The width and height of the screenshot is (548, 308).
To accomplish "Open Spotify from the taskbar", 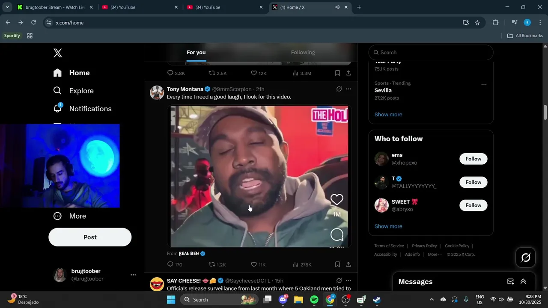I will 314,299.
